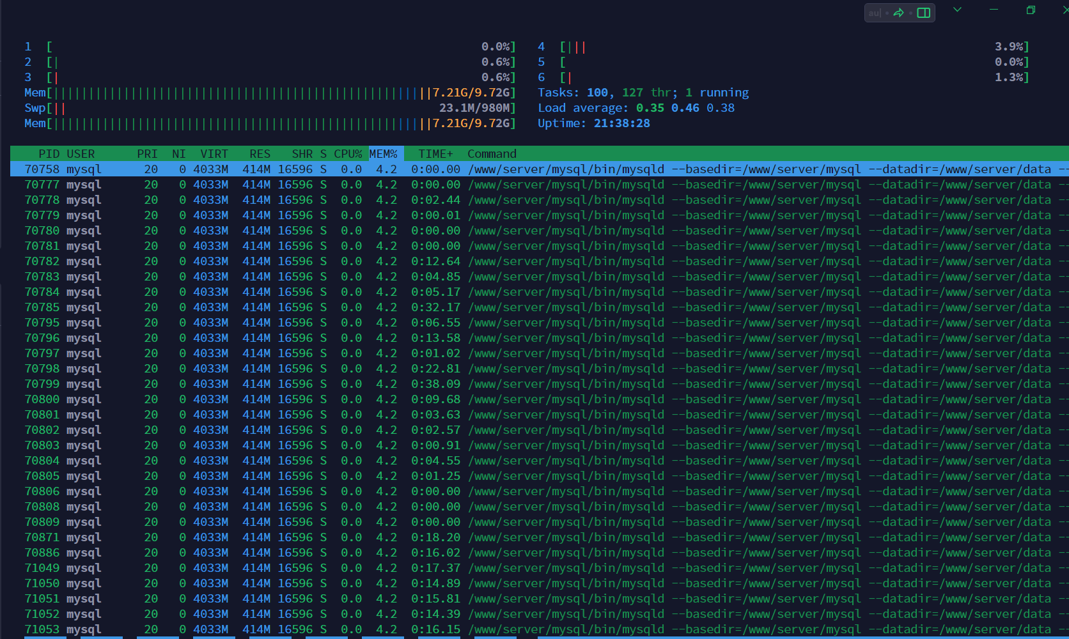Screen dimensions: 1069x639
Task: Sort by RES column header
Action: pyautogui.click(x=260, y=154)
